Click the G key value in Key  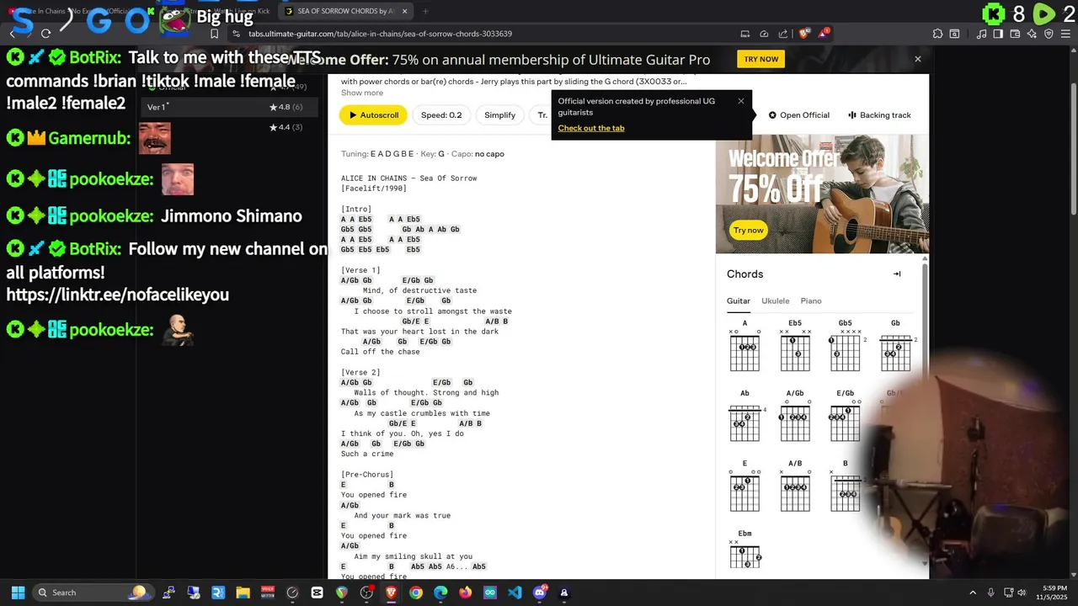pyautogui.click(x=441, y=154)
